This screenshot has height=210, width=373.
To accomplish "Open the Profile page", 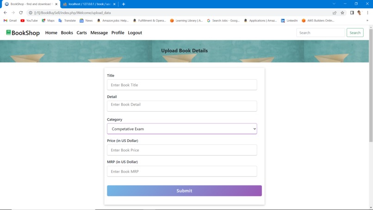I will point(118,32).
